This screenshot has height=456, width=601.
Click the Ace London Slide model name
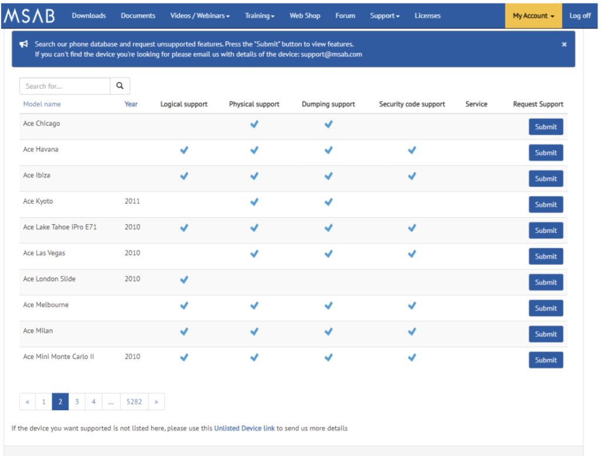coord(49,279)
